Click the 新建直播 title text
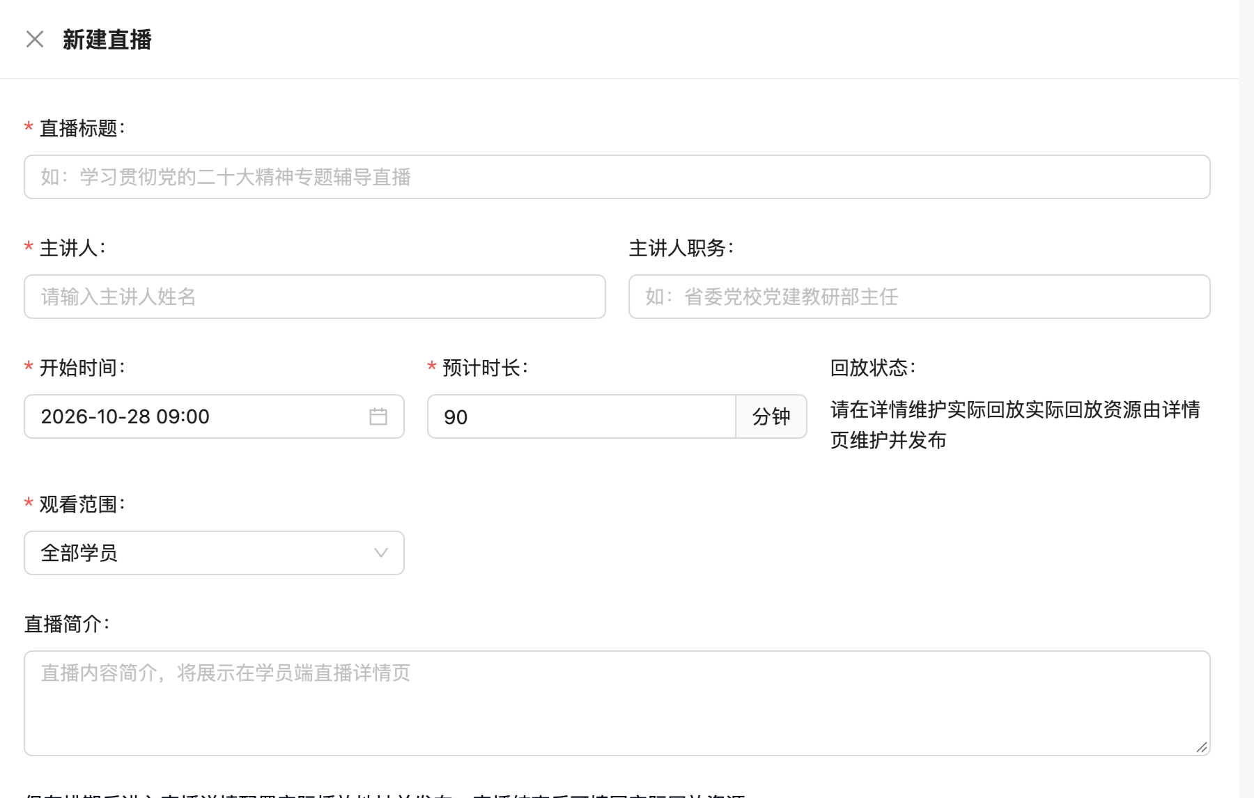This screenshot has width=1254, height=798. [x=107, y=40]
